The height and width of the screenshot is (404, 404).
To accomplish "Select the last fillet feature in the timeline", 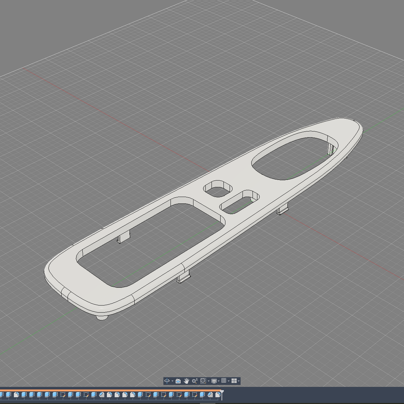I will point(218,395).
